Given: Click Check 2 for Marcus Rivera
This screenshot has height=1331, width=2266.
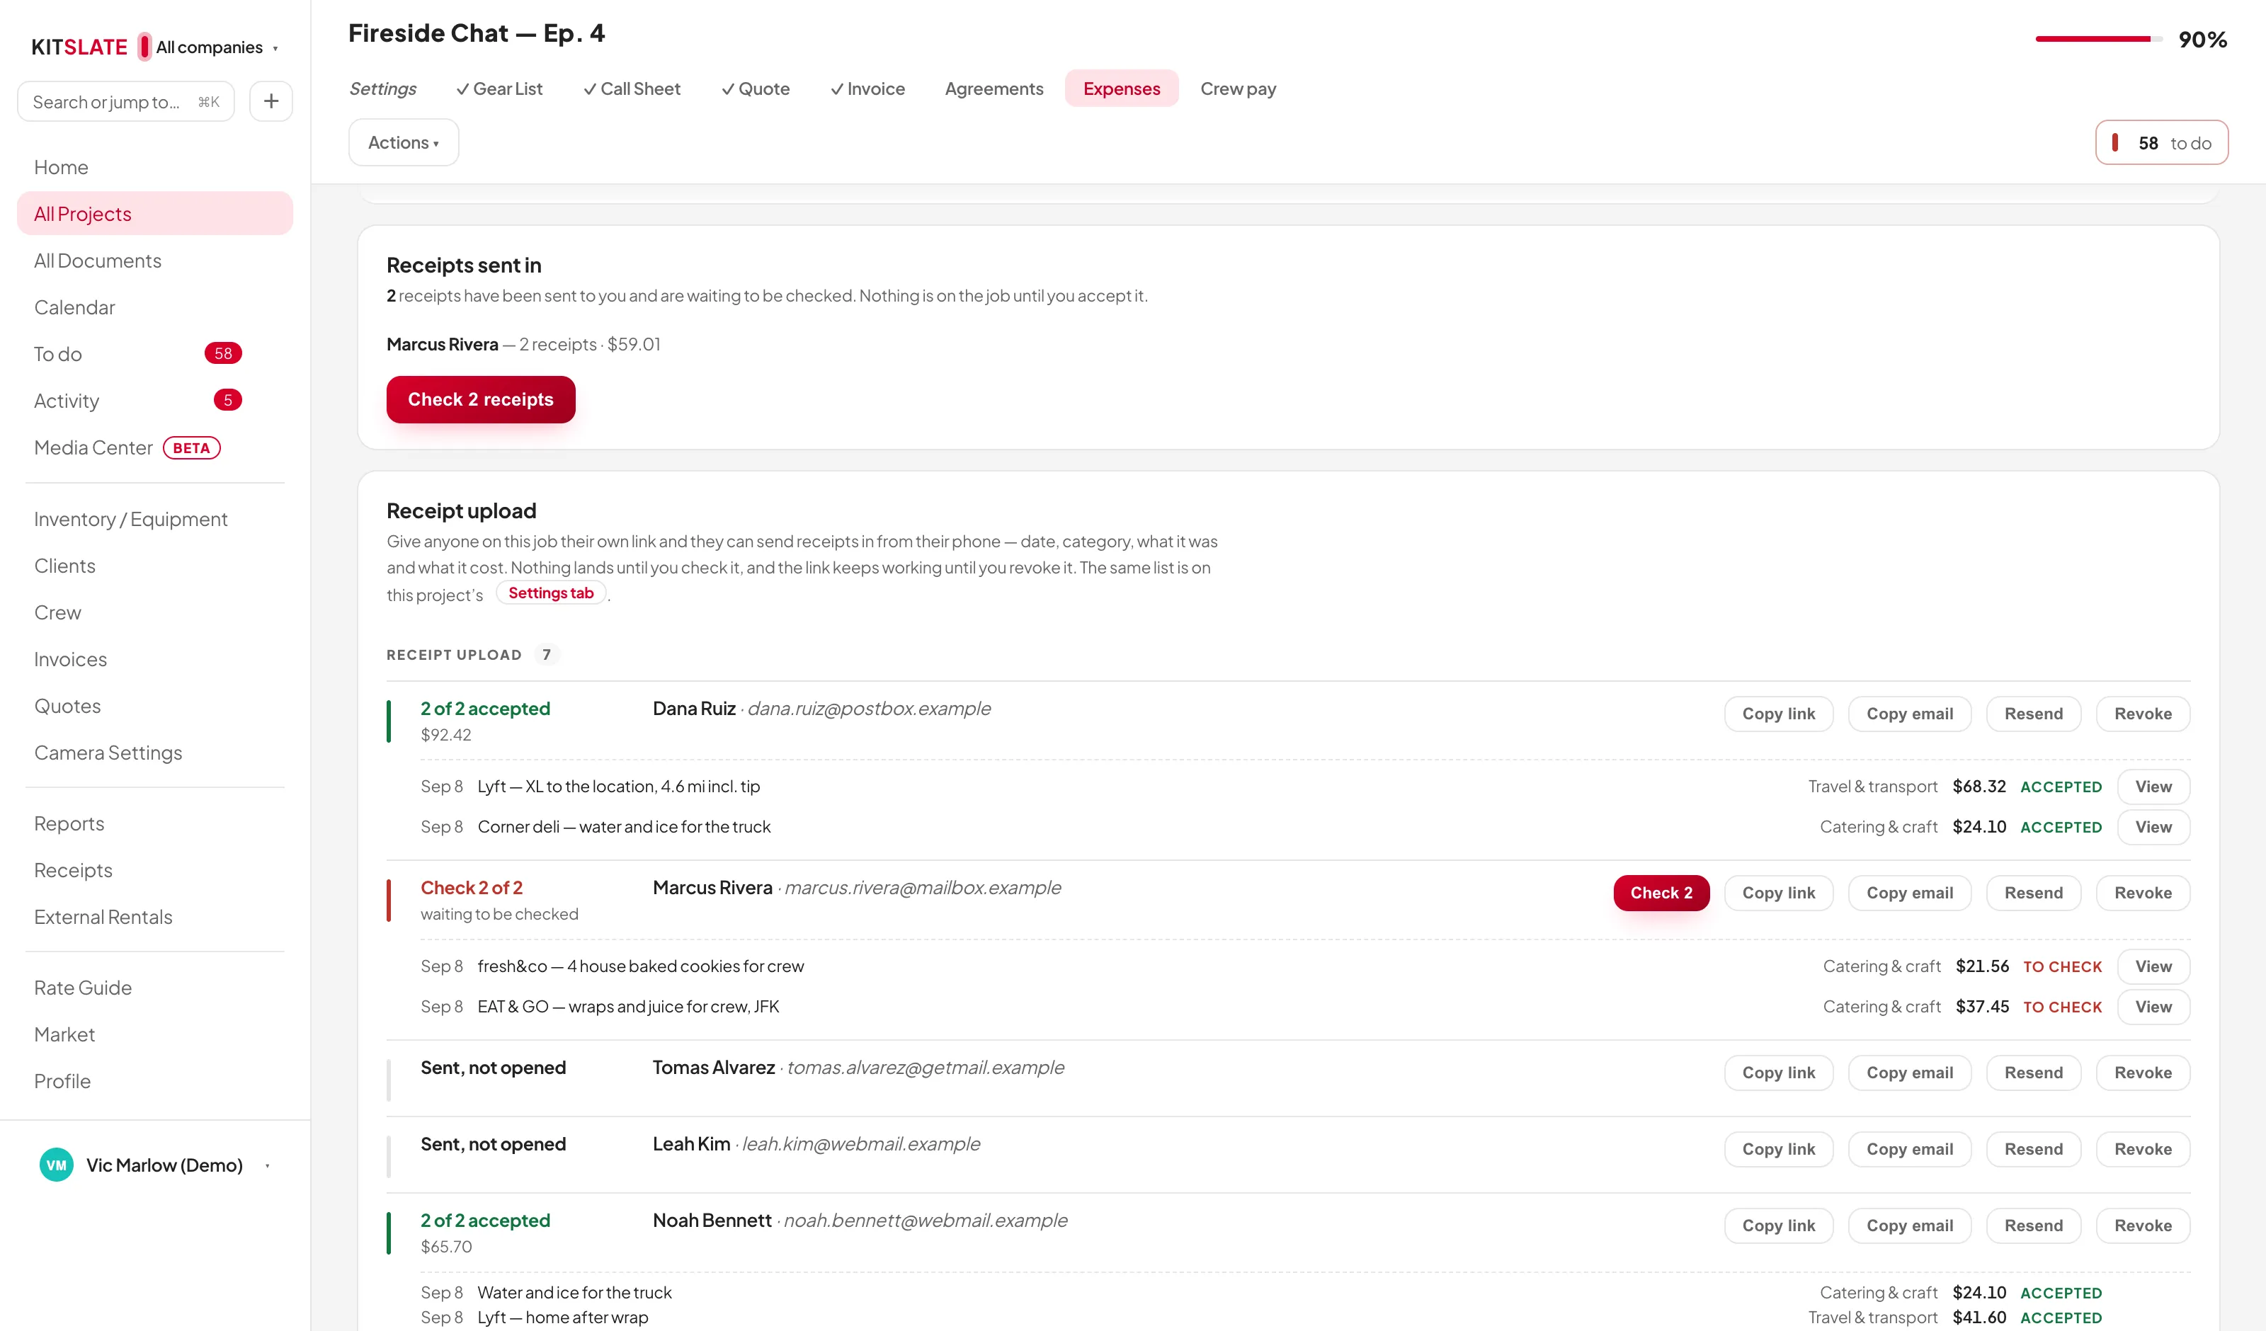Looking at the screenshot, I should tap(1661, 892).
